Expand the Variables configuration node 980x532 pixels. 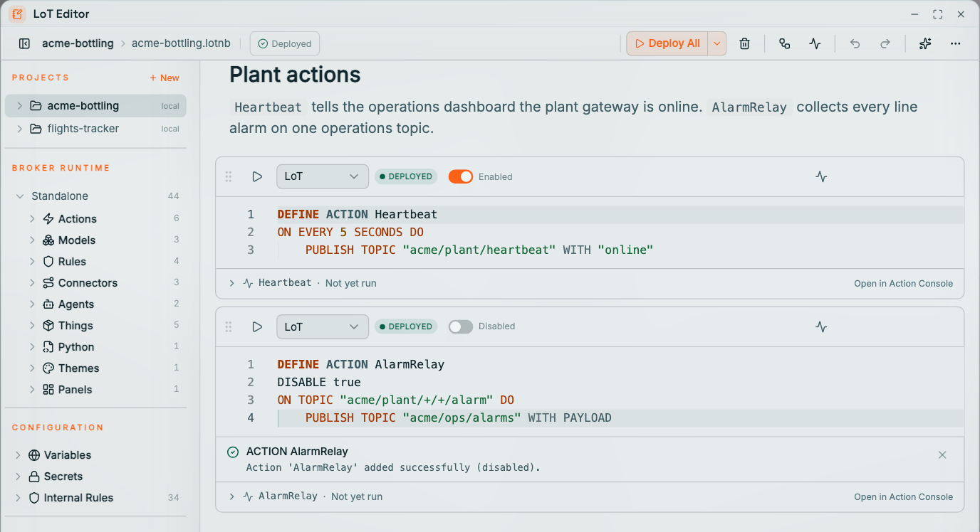tap(19, 455)
